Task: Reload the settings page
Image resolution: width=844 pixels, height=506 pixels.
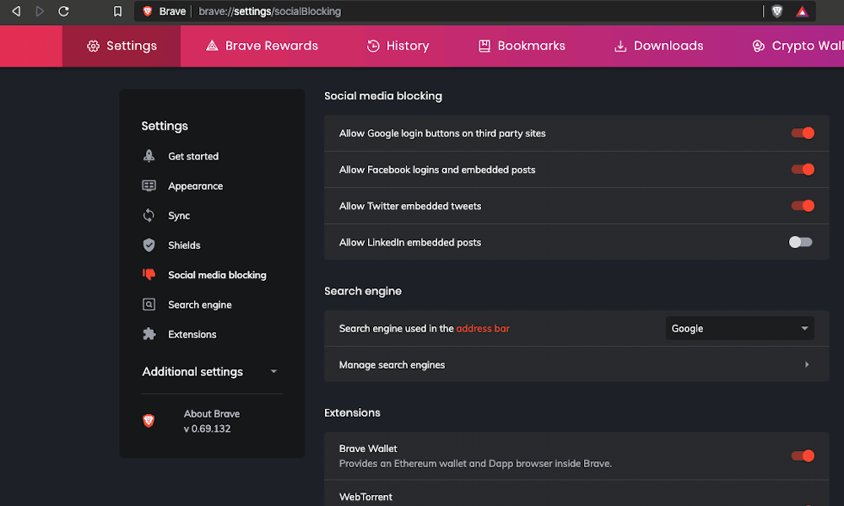Action: point(63,11)
